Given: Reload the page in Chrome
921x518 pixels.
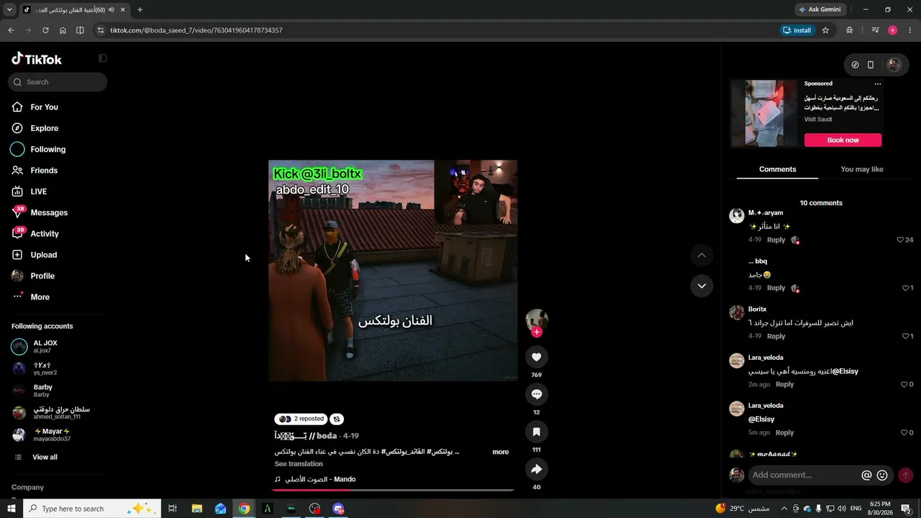Looking at the screenshot, I should tap(45, 30).
